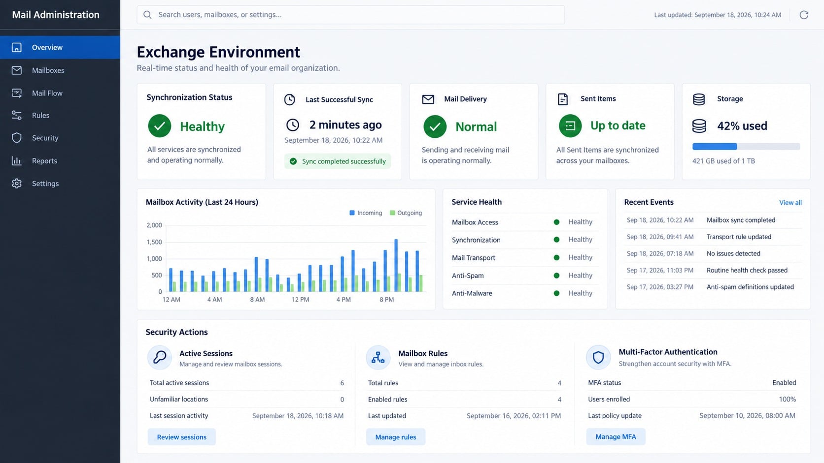Select Anti-spam definitions updated event

(x=713, y=287)
